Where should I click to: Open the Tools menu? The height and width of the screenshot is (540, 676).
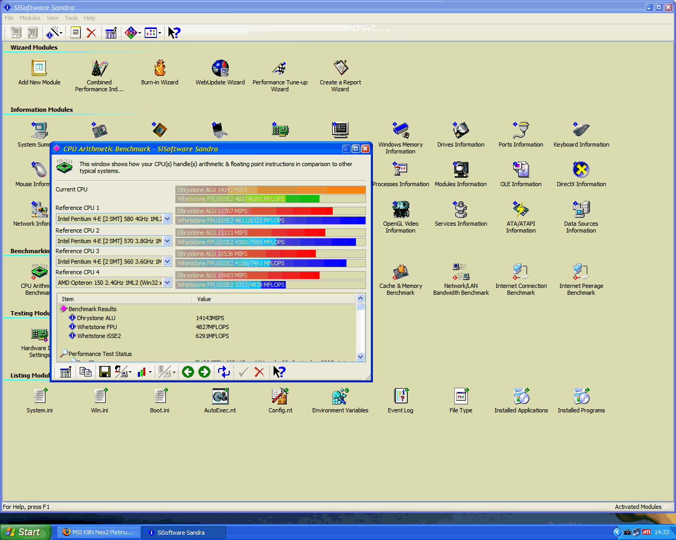click(x=71, y=18)
